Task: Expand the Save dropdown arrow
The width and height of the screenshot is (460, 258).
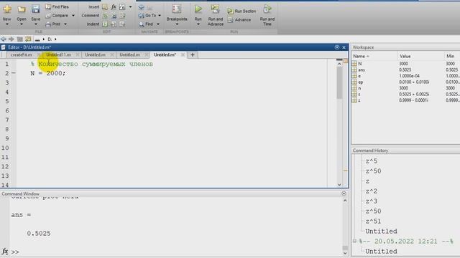Action: point(35,24)
